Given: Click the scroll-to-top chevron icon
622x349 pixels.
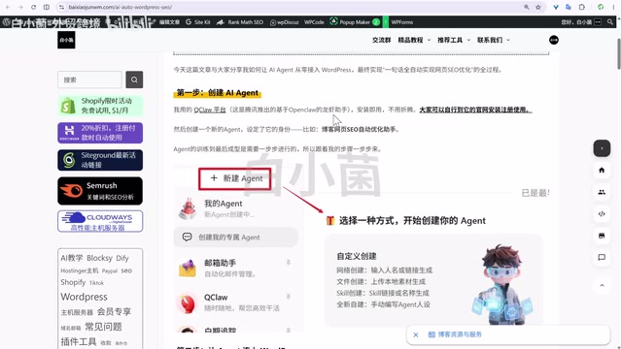Looking at the screenshot, I should [x=602, y=285].
